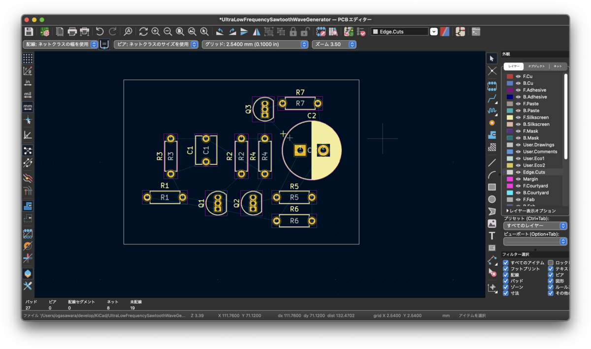This screenshot has width=591, height=349.
Task: Open the すべてのレイヤー preset selector
Action: 535,226
